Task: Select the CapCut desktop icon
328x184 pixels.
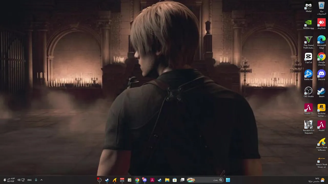Action: [x=309, y=58]
